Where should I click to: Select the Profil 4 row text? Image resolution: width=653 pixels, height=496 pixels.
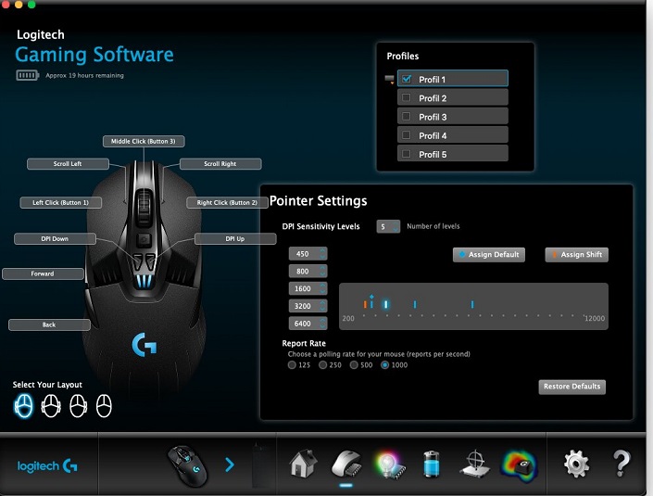(433, 136)
